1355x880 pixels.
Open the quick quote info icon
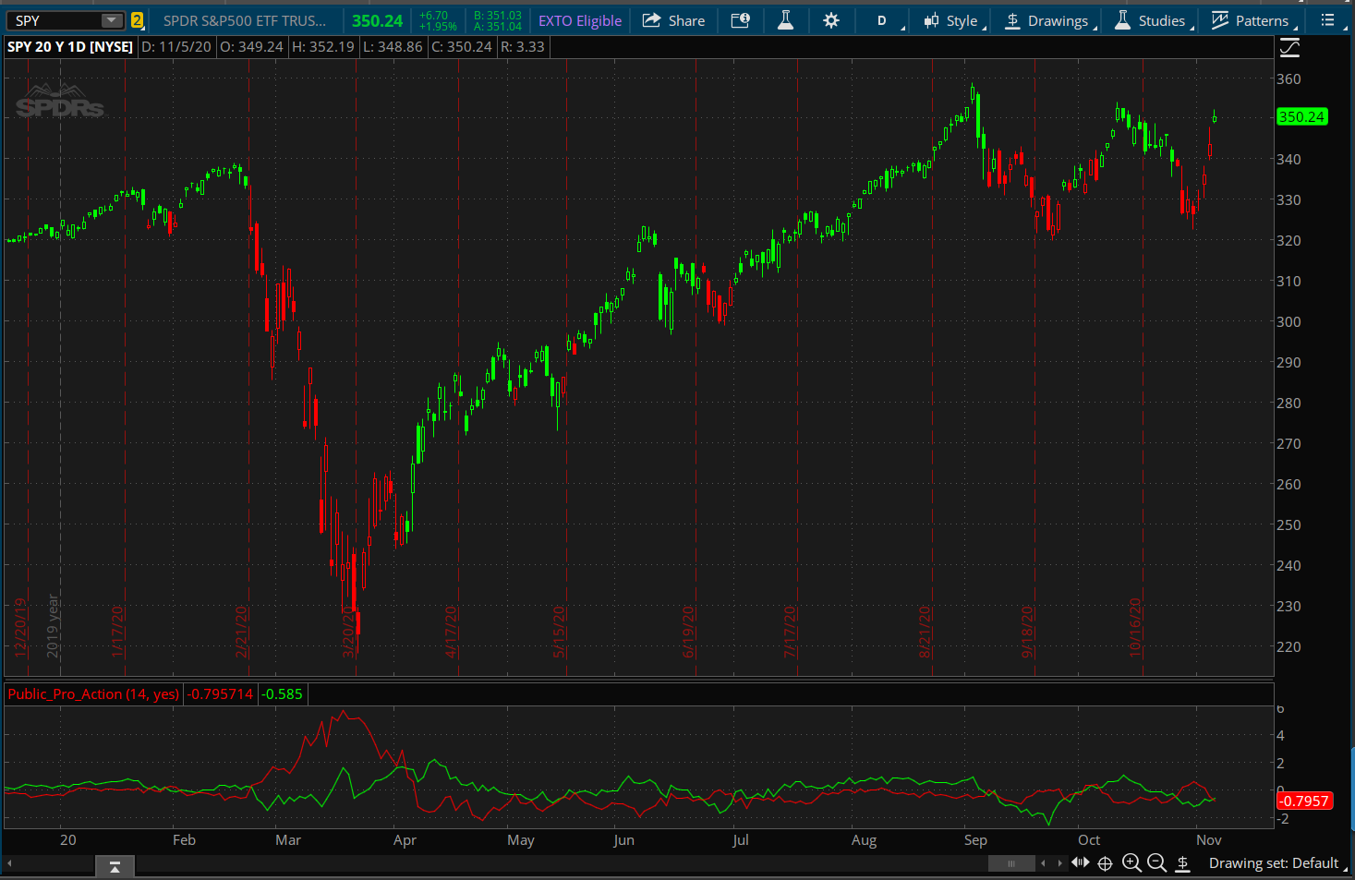(x=741, y=20)
